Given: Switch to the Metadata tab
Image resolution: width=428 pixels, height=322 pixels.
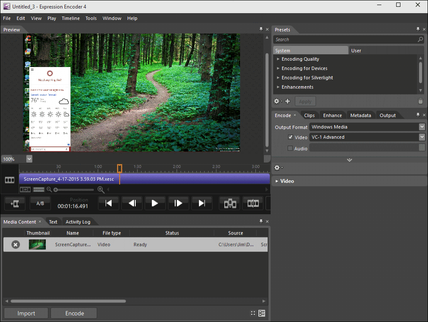Looking at the screenshot, I should [360, 115].
